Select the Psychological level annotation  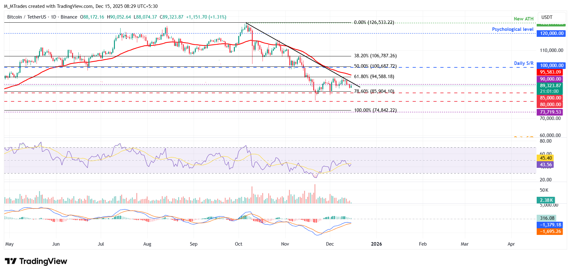pyautogui.click(x=512, y=29)
